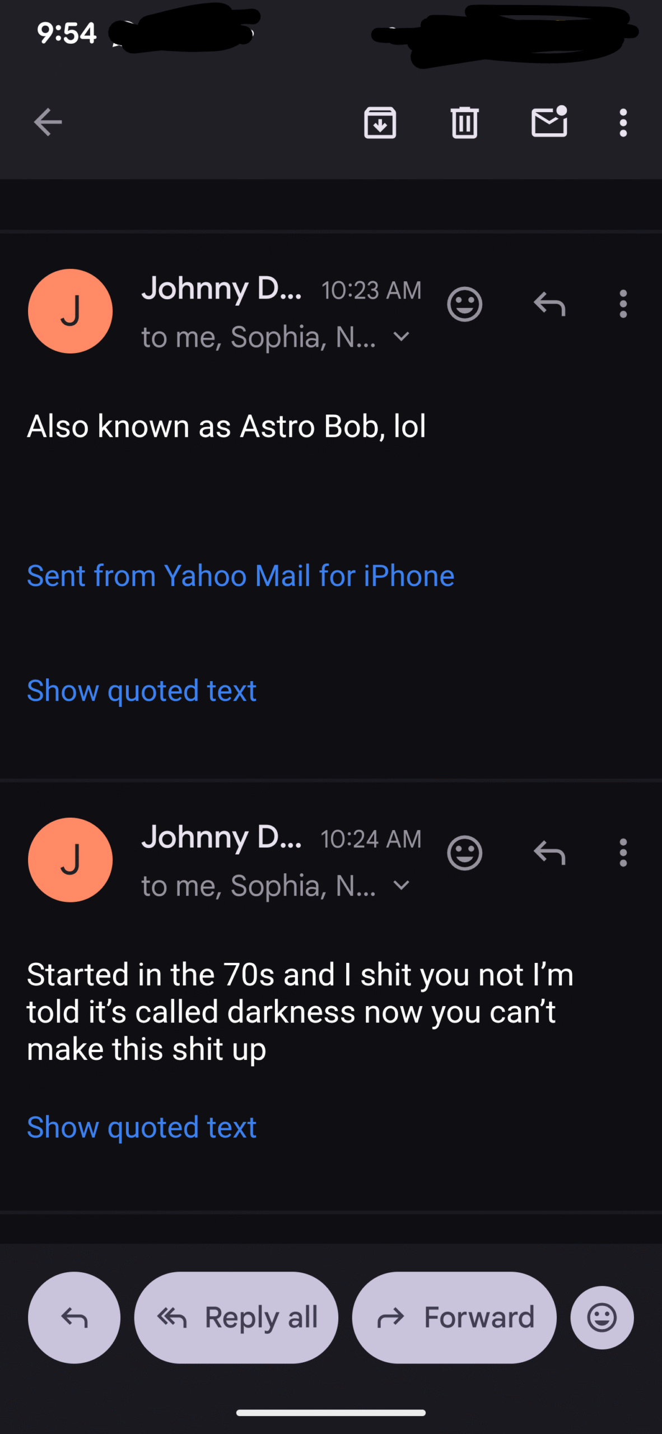The image size is (662, 1434).
Task: Archive this email conversation
Action: click(380, 122)
